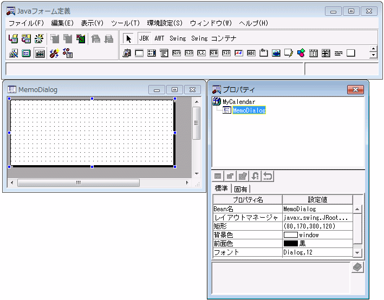Click the white 背景色 color swatch

click(290, 235)
